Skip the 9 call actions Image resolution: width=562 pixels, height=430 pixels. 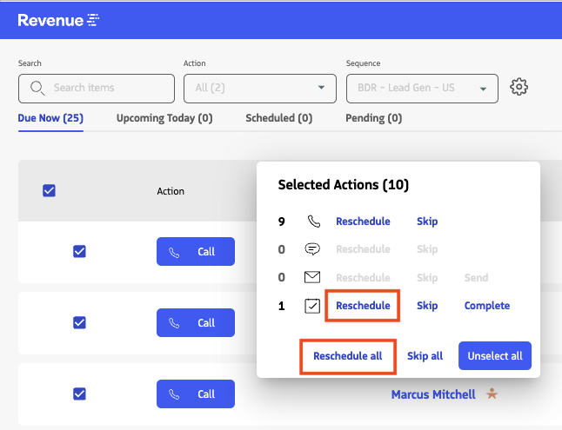click(427, 222)
